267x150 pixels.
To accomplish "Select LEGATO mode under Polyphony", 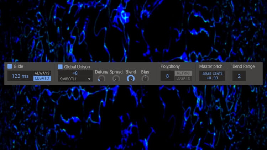I will tap(183, 78).
